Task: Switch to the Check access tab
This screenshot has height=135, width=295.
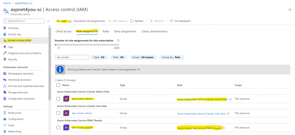Action: coord(64,31)
